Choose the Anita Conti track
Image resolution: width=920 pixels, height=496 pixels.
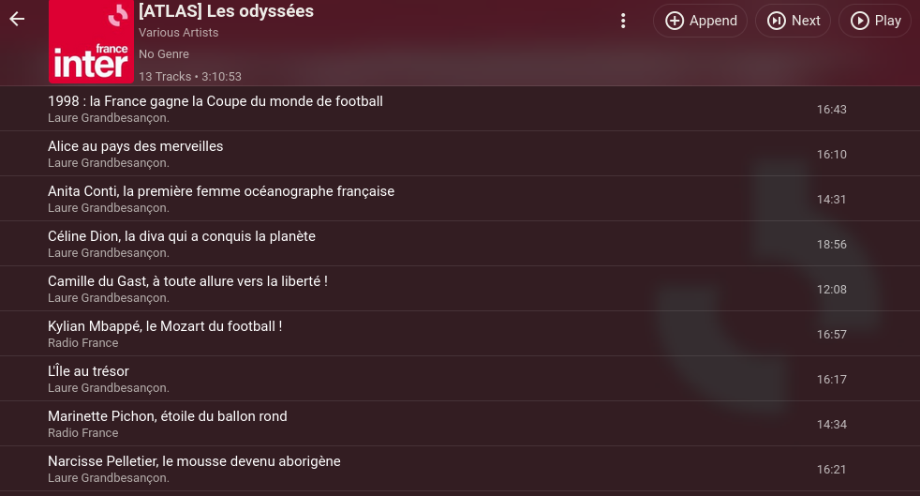[460, 199]
